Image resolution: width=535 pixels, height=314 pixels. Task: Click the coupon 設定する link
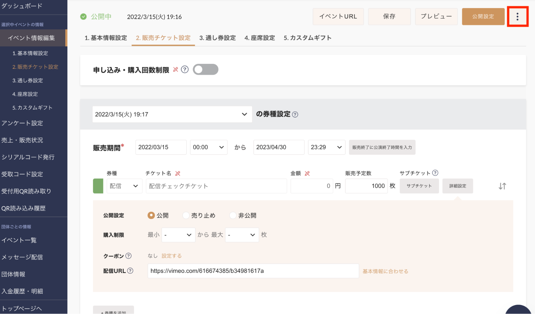click(x=172, y=256)
